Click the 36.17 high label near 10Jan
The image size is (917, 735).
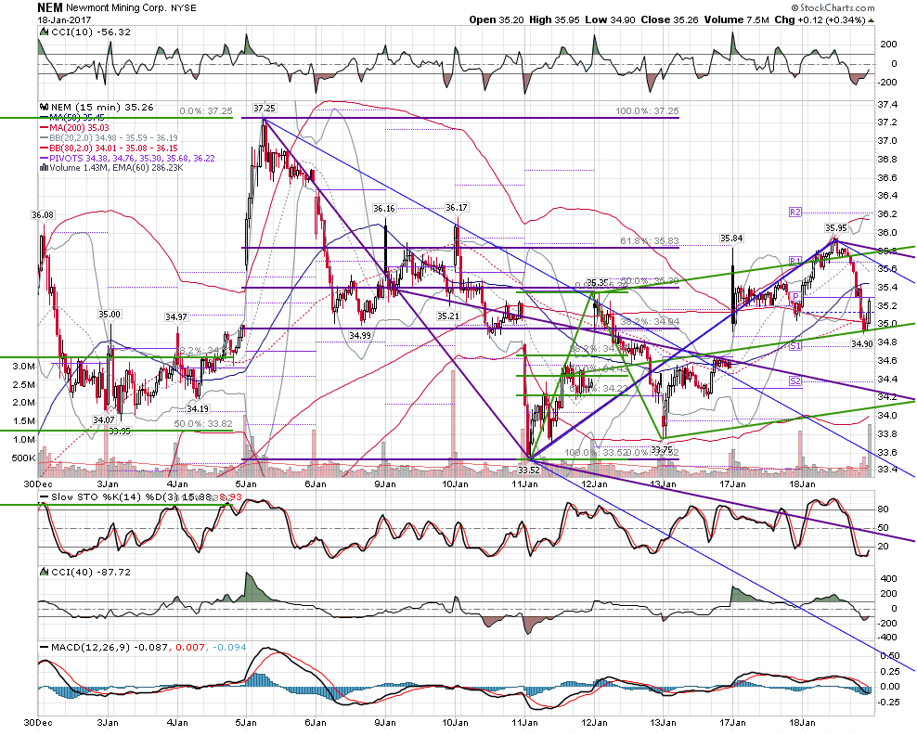456,208
